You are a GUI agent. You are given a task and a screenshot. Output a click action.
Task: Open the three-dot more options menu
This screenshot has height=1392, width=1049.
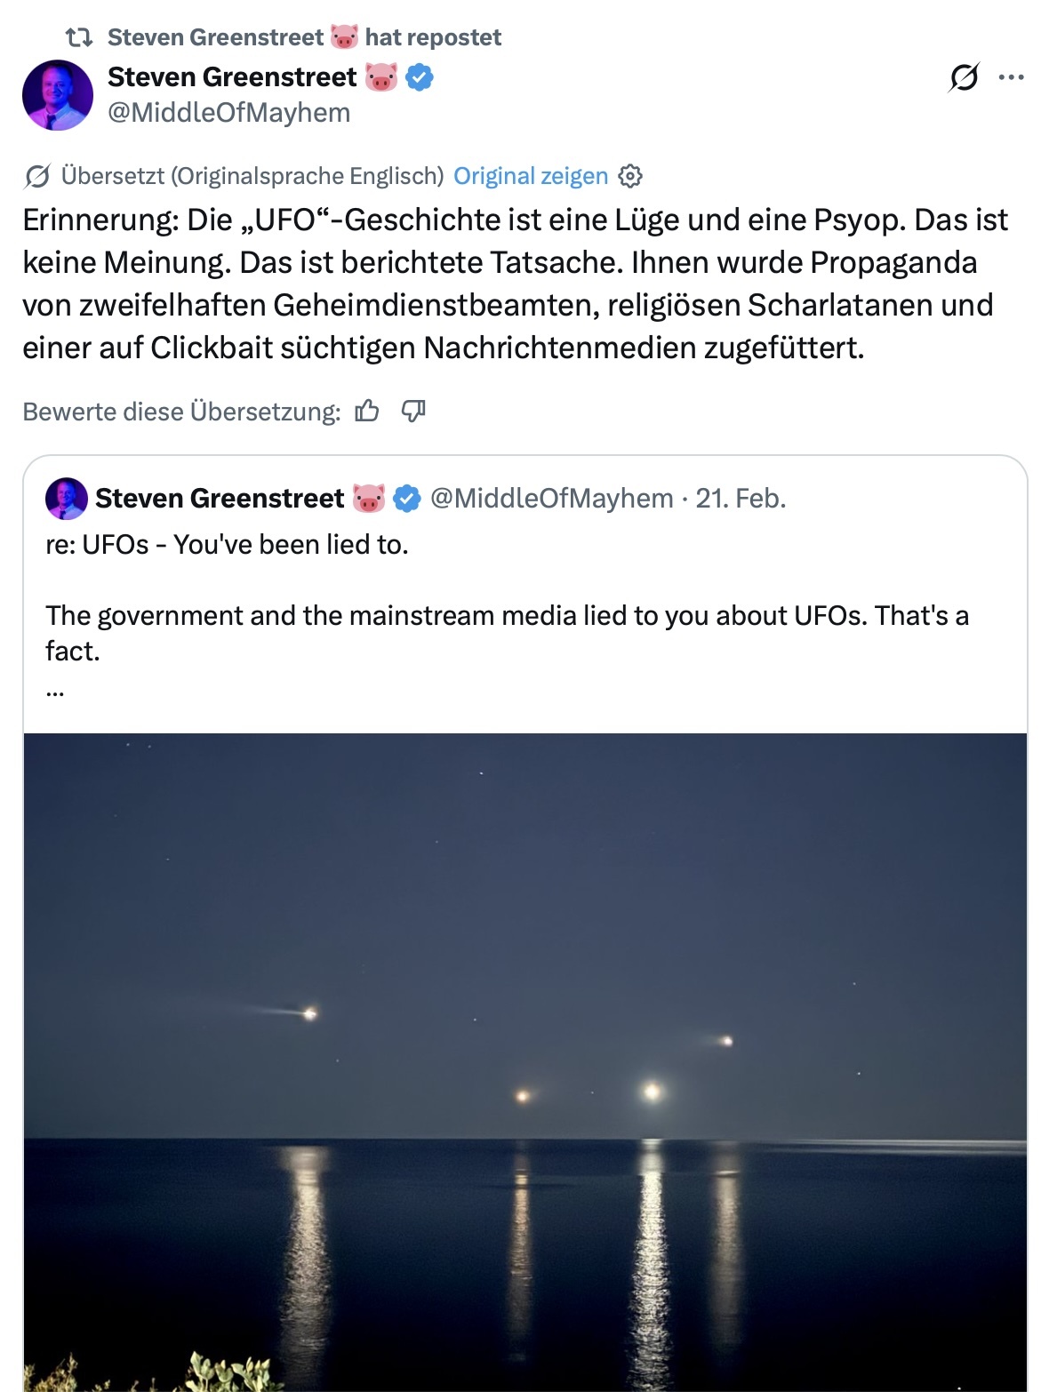tap(1011, 77)
